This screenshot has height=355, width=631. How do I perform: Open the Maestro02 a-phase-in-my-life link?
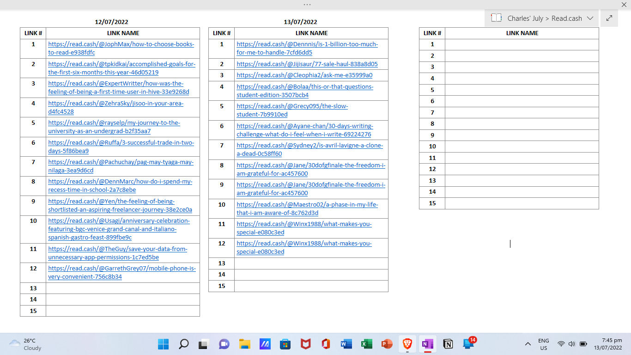tap(307, 208)
